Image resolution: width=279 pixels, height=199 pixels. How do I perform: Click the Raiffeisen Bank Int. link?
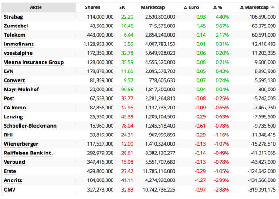tap(28, 153)
